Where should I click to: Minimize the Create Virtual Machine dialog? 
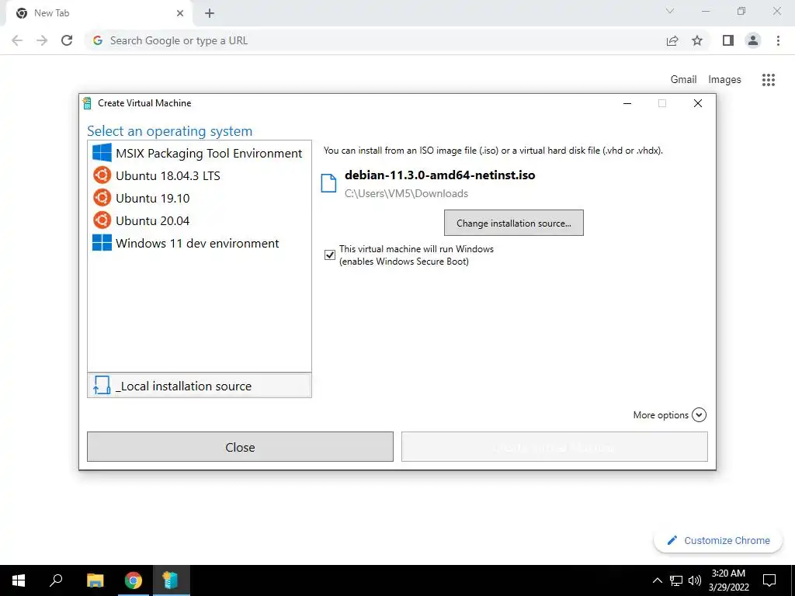pyautogui.click(x=627, y=103)
